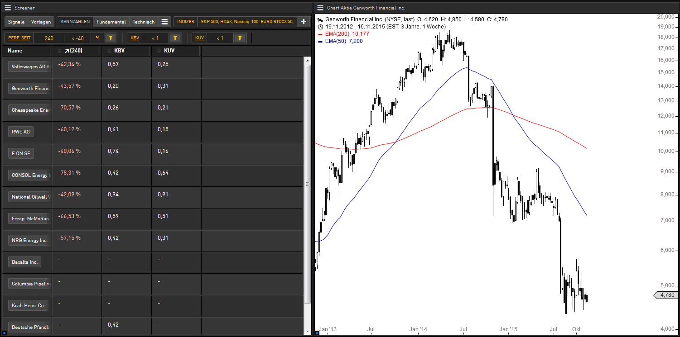Image resolution: width=680 pixels, height=337 pixels.
Task: Select the Chesapeake Energy row button
Action: (30, 110)
